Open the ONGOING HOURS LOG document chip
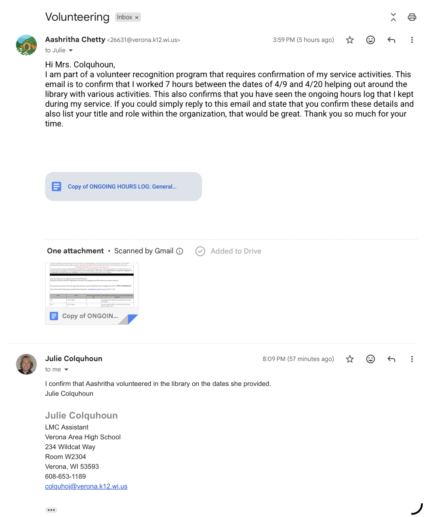The height and width of the screenshot is (517, 425). click(123, 187)
